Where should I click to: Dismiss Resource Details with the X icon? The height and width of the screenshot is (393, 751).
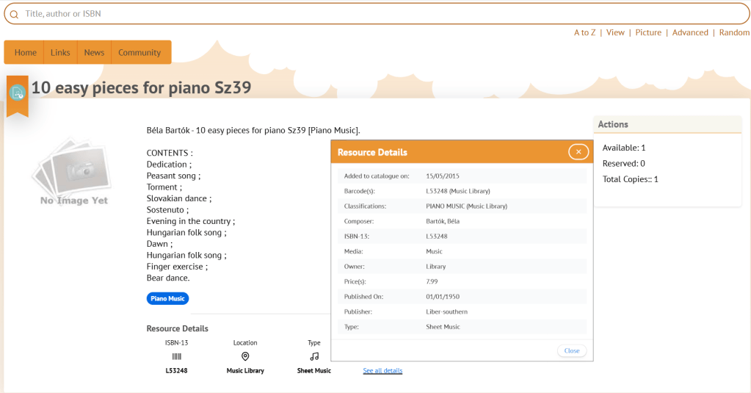click(578, 152)
